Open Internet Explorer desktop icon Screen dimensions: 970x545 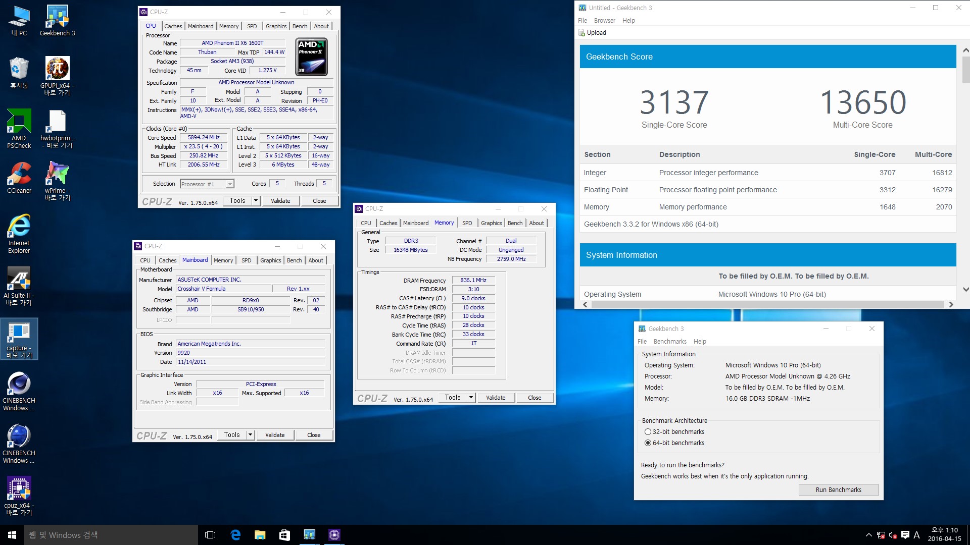[x=19, y=233]
